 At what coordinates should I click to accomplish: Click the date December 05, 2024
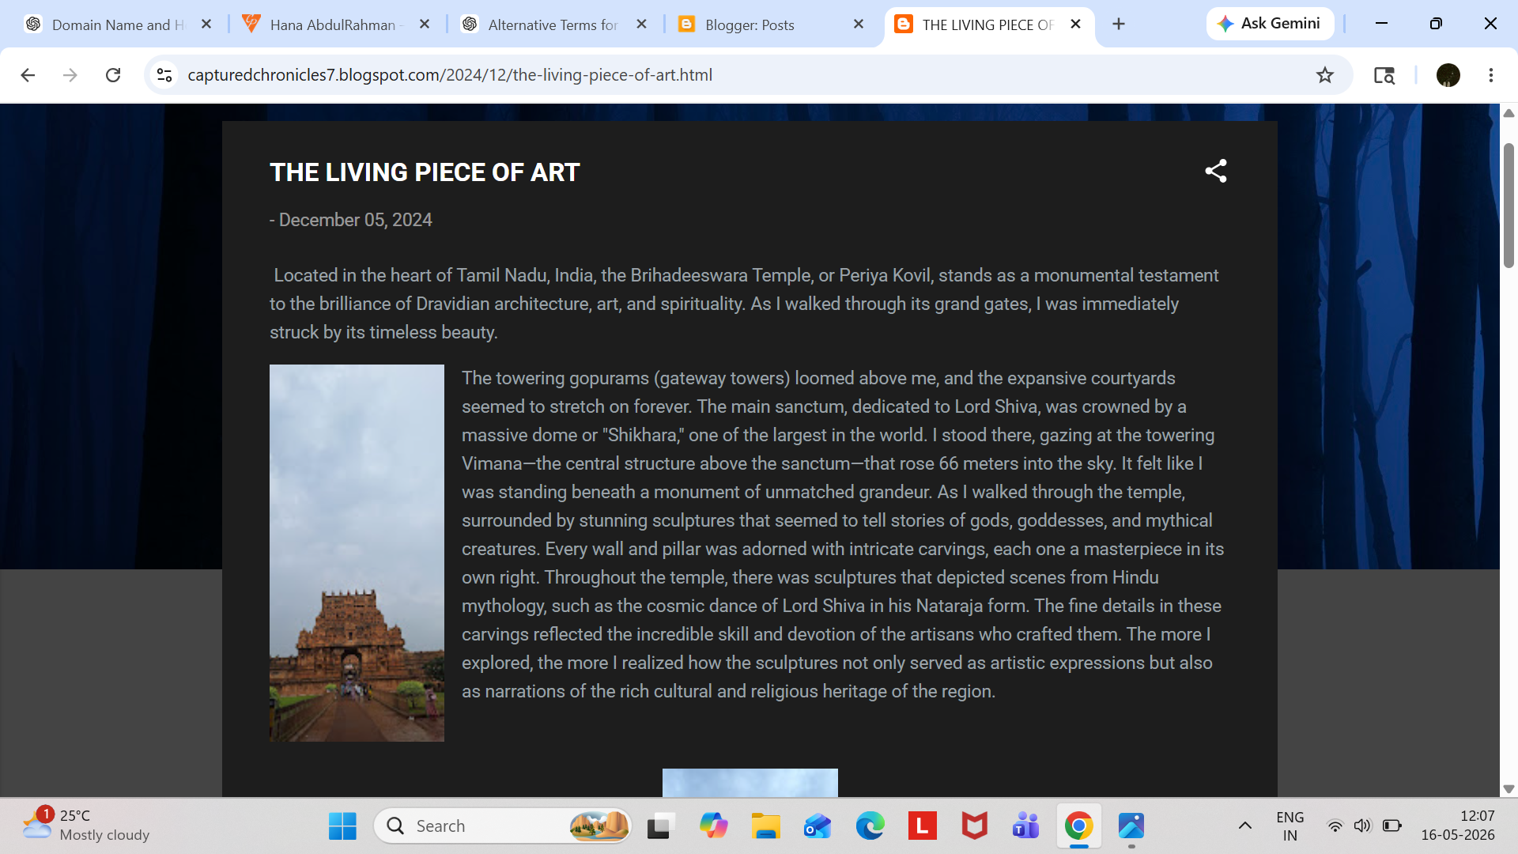click(356, 220)
